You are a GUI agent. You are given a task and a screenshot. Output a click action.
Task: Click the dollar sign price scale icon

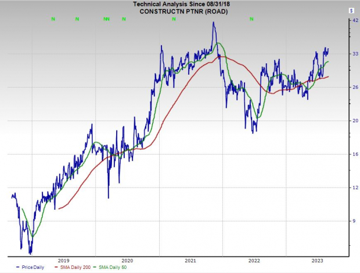point(352,10)
